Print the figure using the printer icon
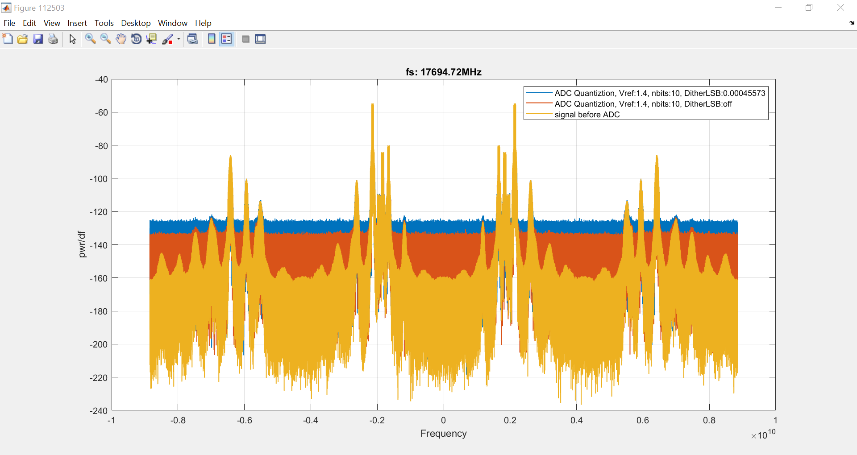This screenshot has height=455, width=857. point(53,39)
